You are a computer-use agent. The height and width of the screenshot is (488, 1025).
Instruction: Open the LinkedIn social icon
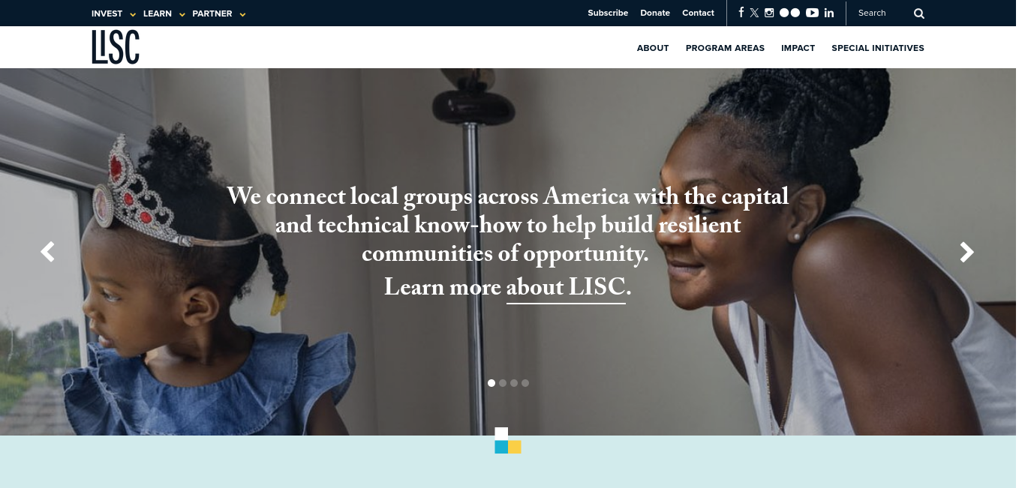(829, 13)
